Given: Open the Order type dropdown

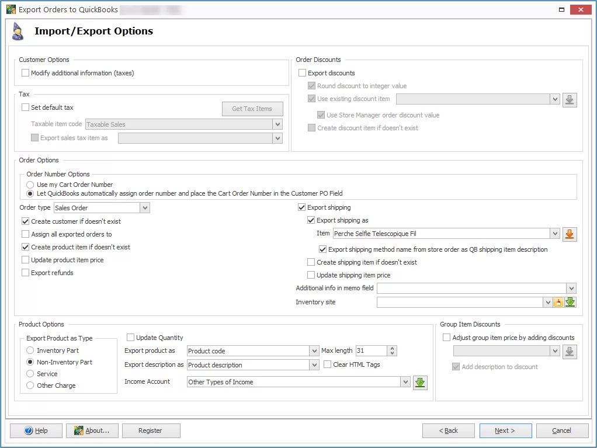Looking at the screenshot, I should click(144, 207).
